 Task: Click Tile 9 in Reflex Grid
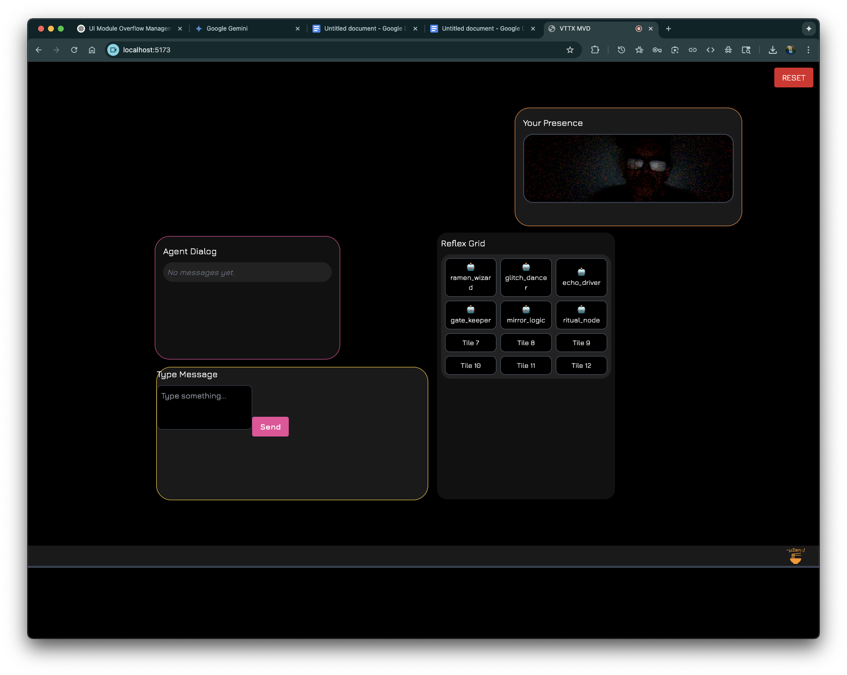point(581,343)
